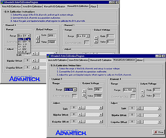
Task: Select Auto D/A Calibration tab in back window
Action: 32,6
